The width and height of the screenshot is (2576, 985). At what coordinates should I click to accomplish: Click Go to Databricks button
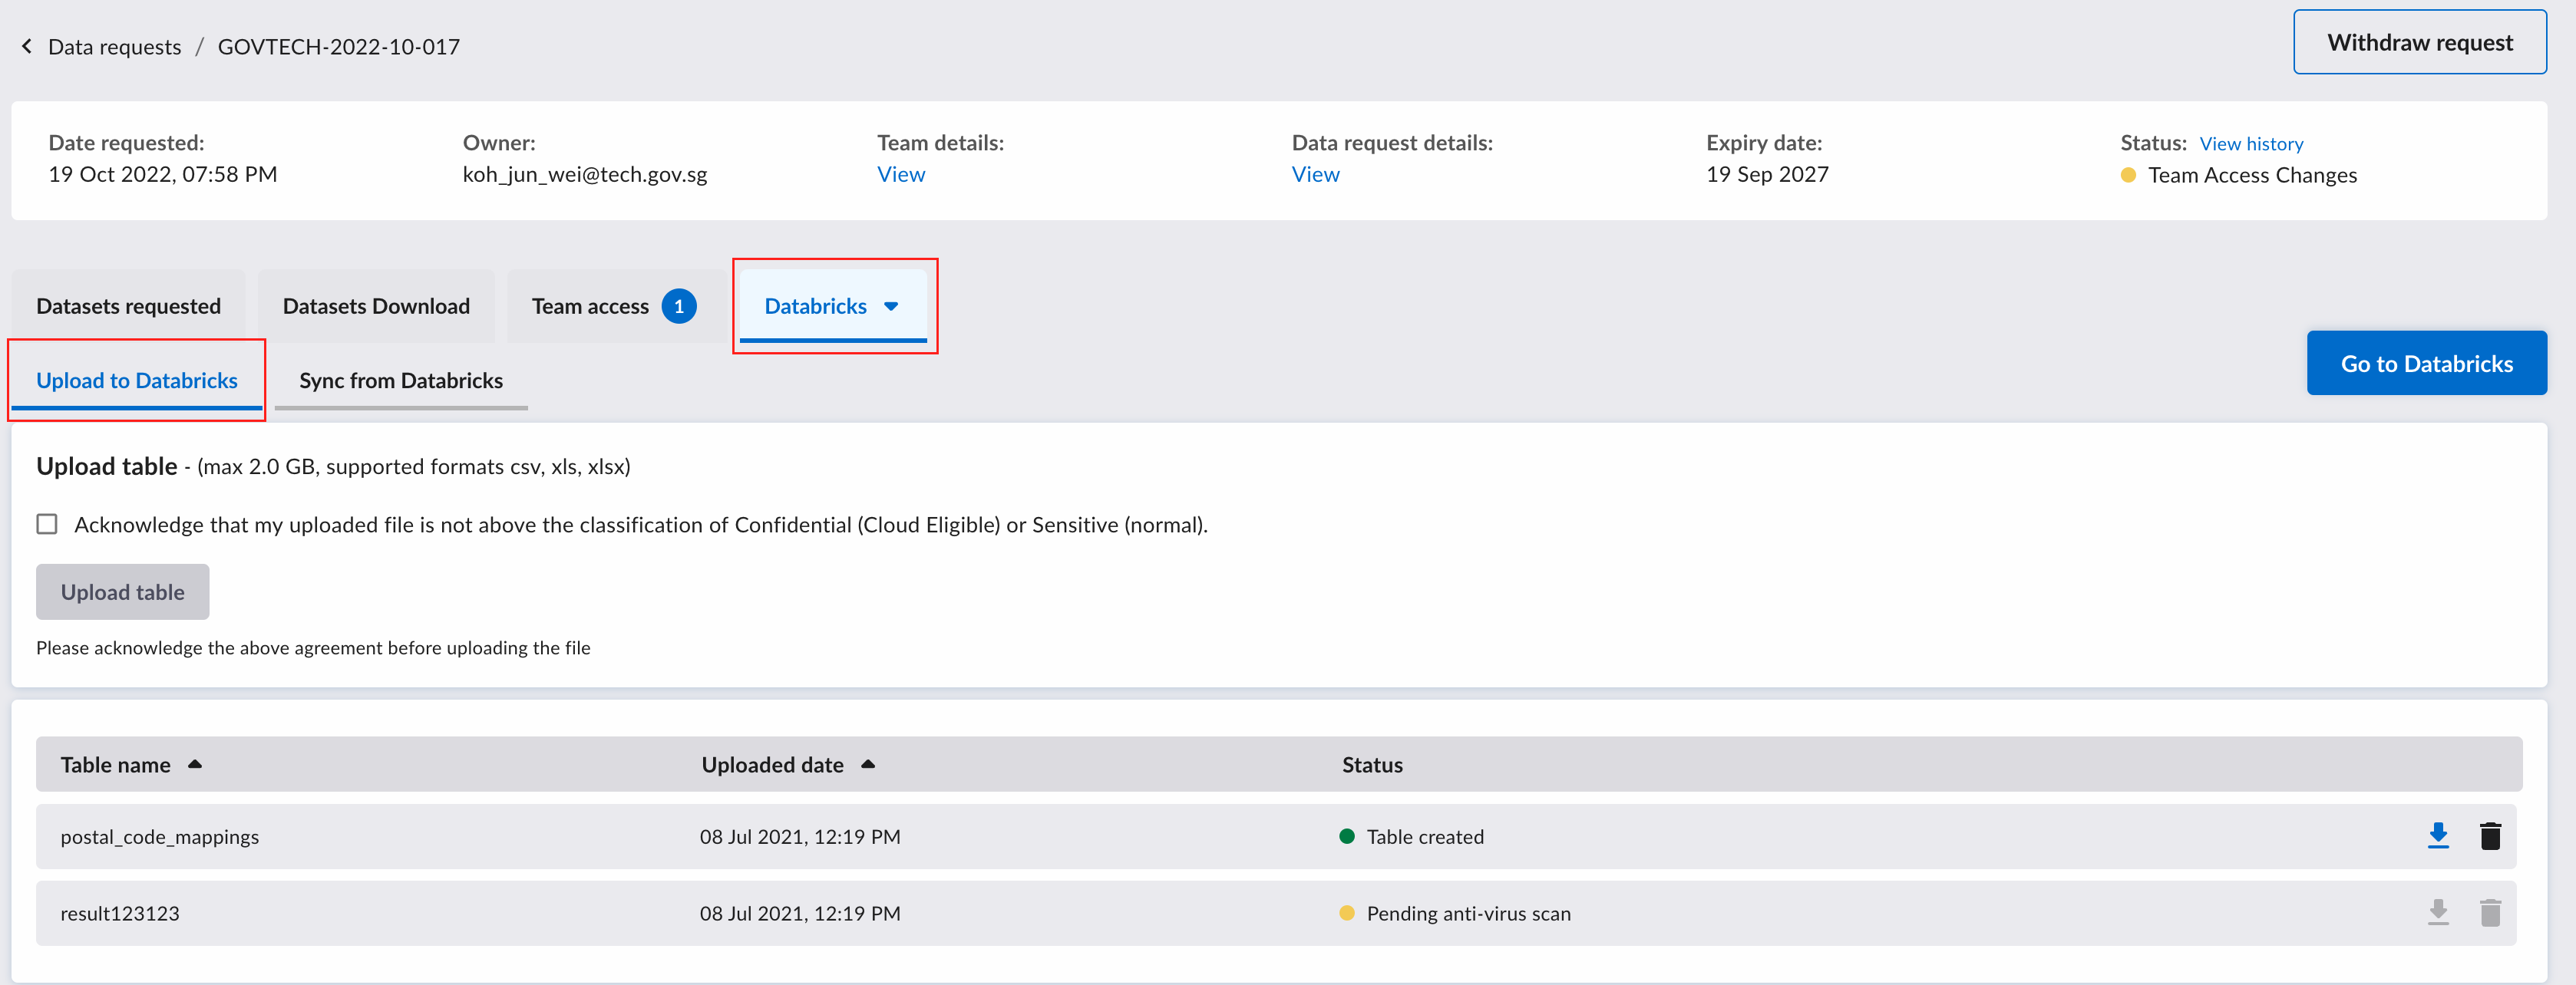point(2427,364)
